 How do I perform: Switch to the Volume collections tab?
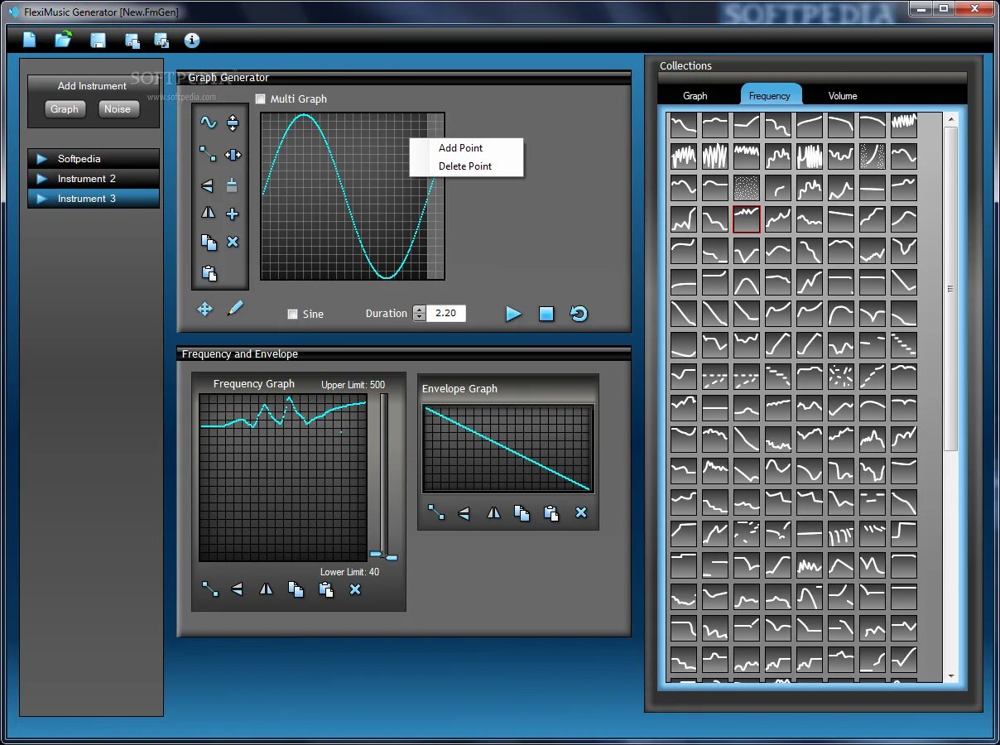[843, 95]
